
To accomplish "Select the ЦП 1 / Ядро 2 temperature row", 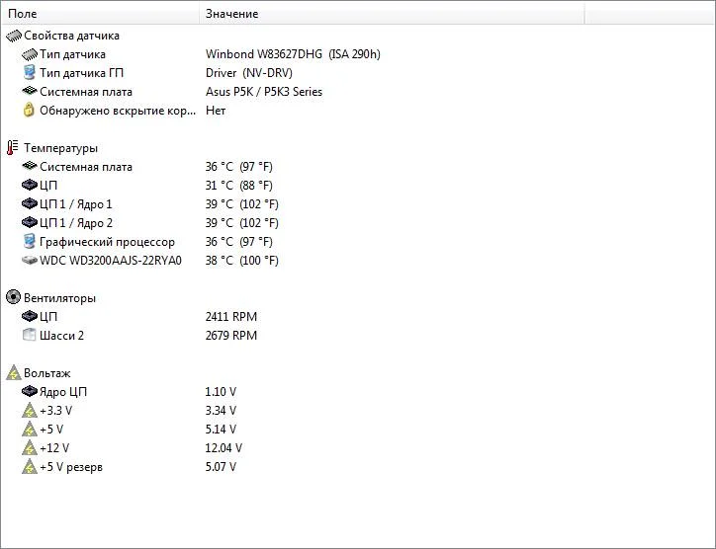I will [x=76, y=223].
